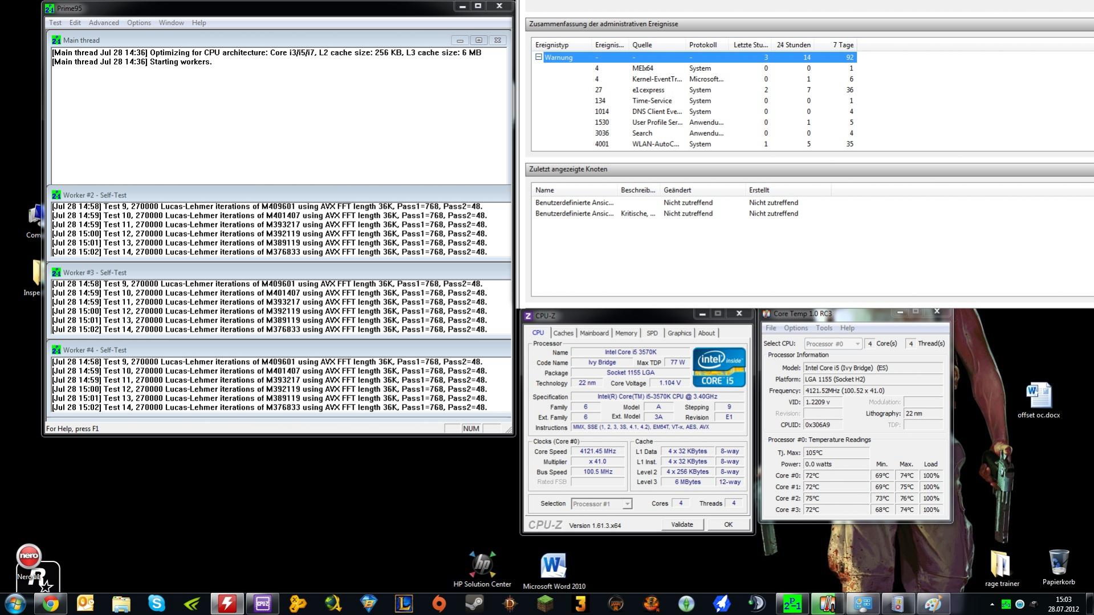Click the Worker #3 - Self-Test title bar

click(279, 272)
